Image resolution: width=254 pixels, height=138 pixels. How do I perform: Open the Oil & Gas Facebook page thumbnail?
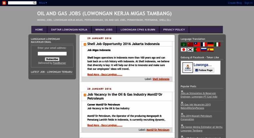coord(188,68)
